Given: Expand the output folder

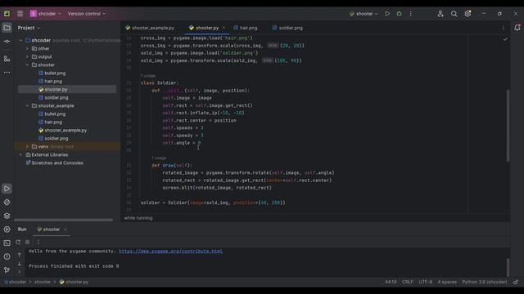Looking at the screenshot, I should pyautogui.click(x=27, y=57).
